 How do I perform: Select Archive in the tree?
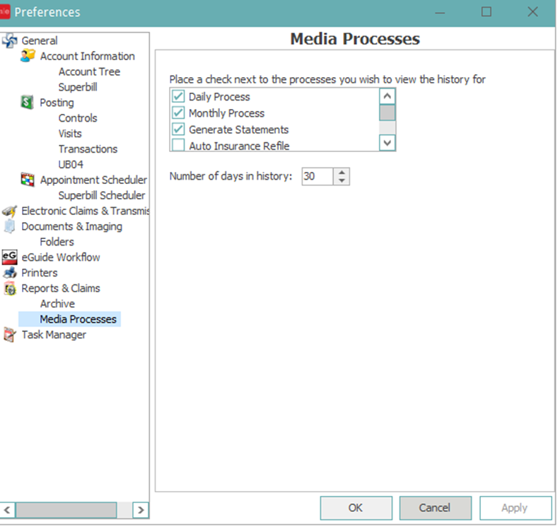57,303
